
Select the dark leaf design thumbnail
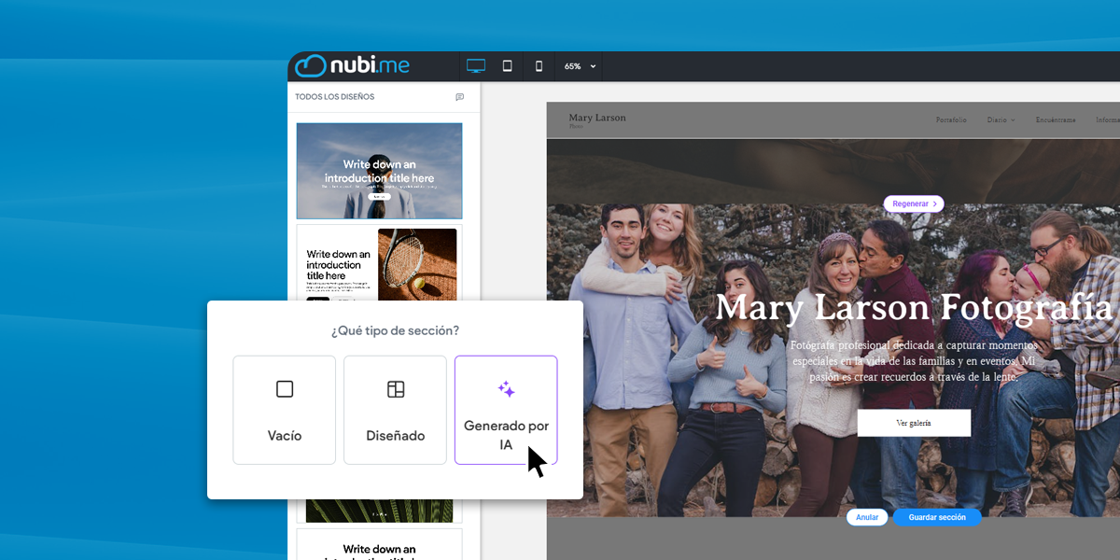pos(379,511)
